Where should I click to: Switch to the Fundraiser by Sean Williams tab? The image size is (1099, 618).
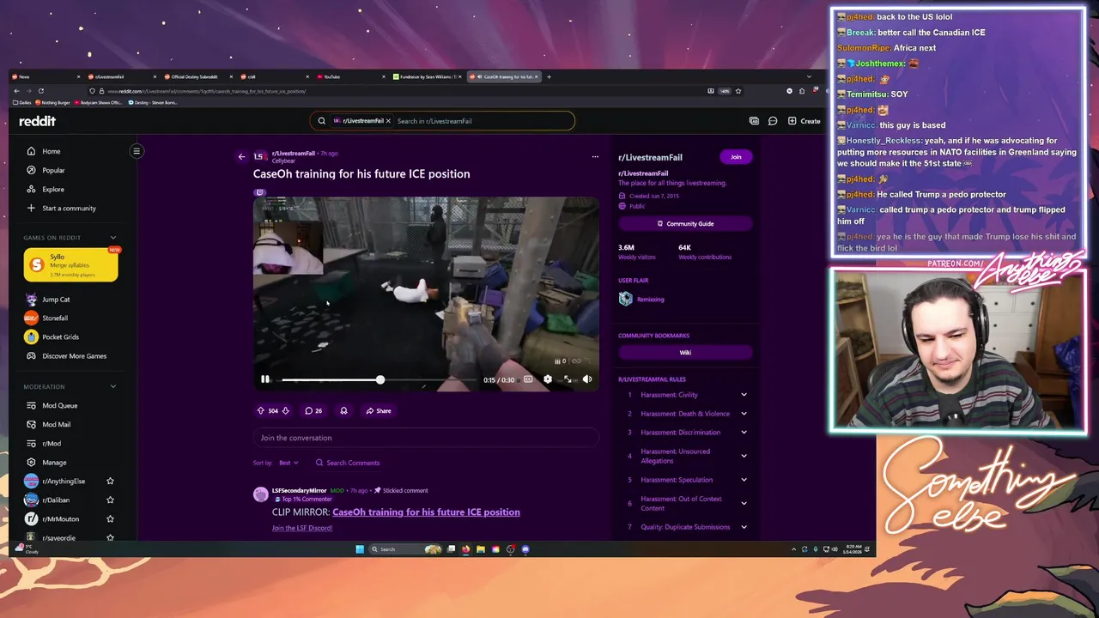click(x=428, y=76)
